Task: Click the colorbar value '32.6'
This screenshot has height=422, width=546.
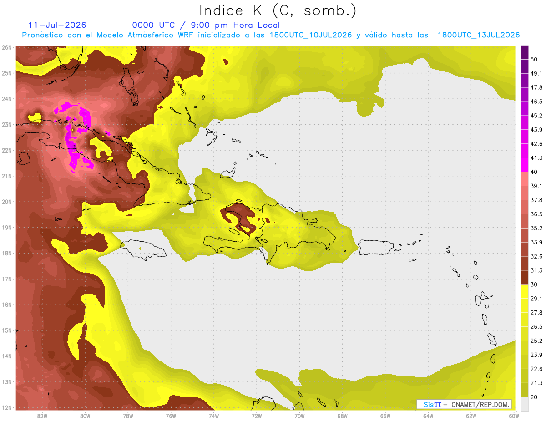Action: pyautogui.click(x=536, y=256)
